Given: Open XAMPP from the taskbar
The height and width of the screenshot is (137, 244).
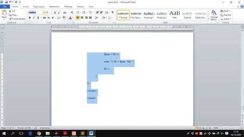Looking at the screenshot, I should 74,133.
